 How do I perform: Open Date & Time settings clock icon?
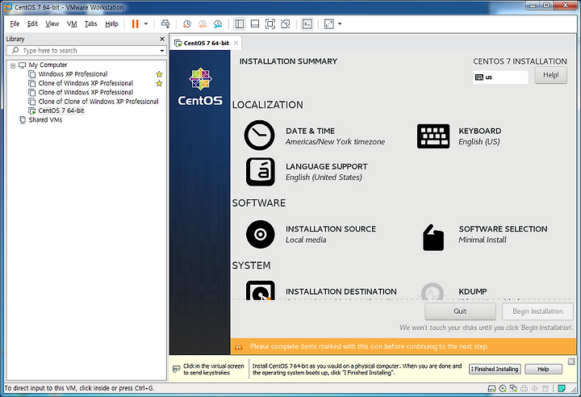point(259,136)
